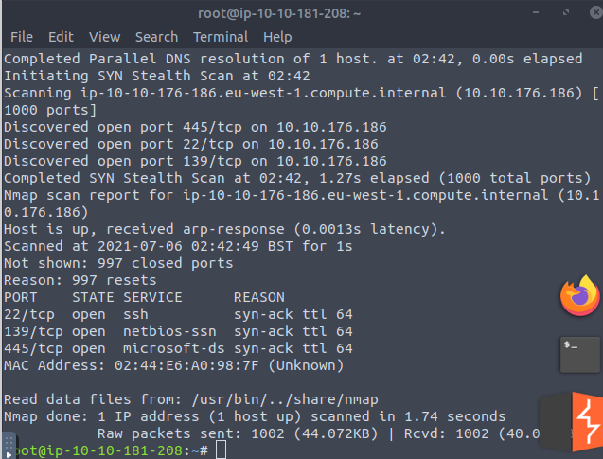Launch the Firefox browser icon
Screen dimensions: 603x459
(580, 295)
